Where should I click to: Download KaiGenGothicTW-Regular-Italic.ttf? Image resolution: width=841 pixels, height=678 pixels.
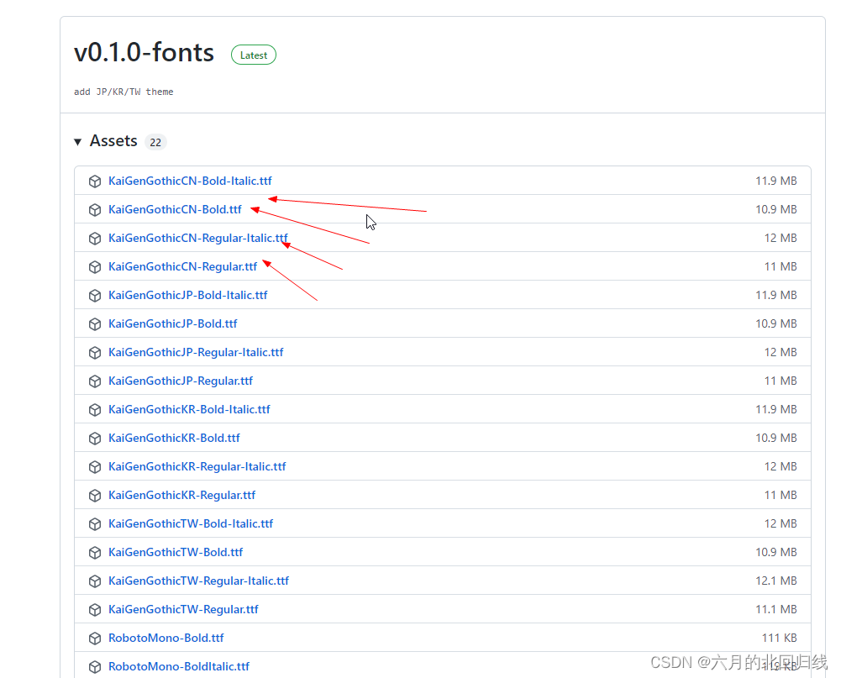click(x=198, y=581)
